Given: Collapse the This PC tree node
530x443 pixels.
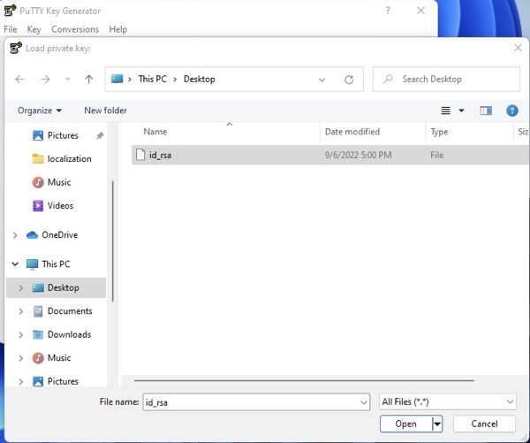Looking at the screenshot, I should point(15,264).
